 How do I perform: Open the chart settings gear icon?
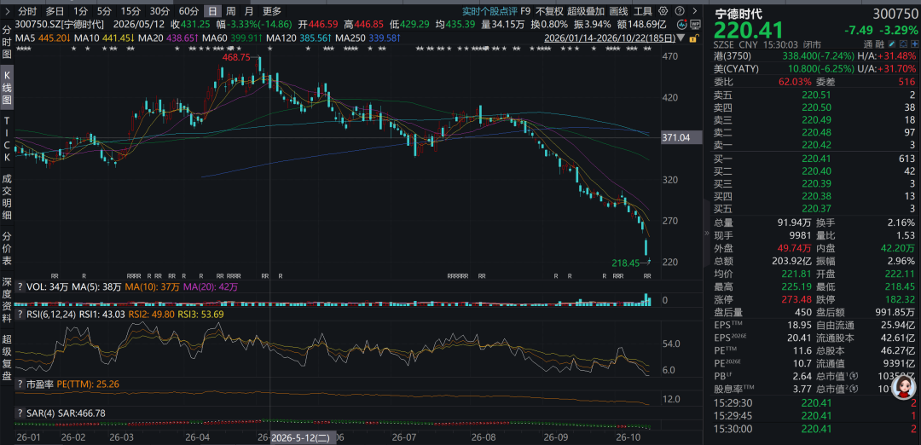coord(663,10)
